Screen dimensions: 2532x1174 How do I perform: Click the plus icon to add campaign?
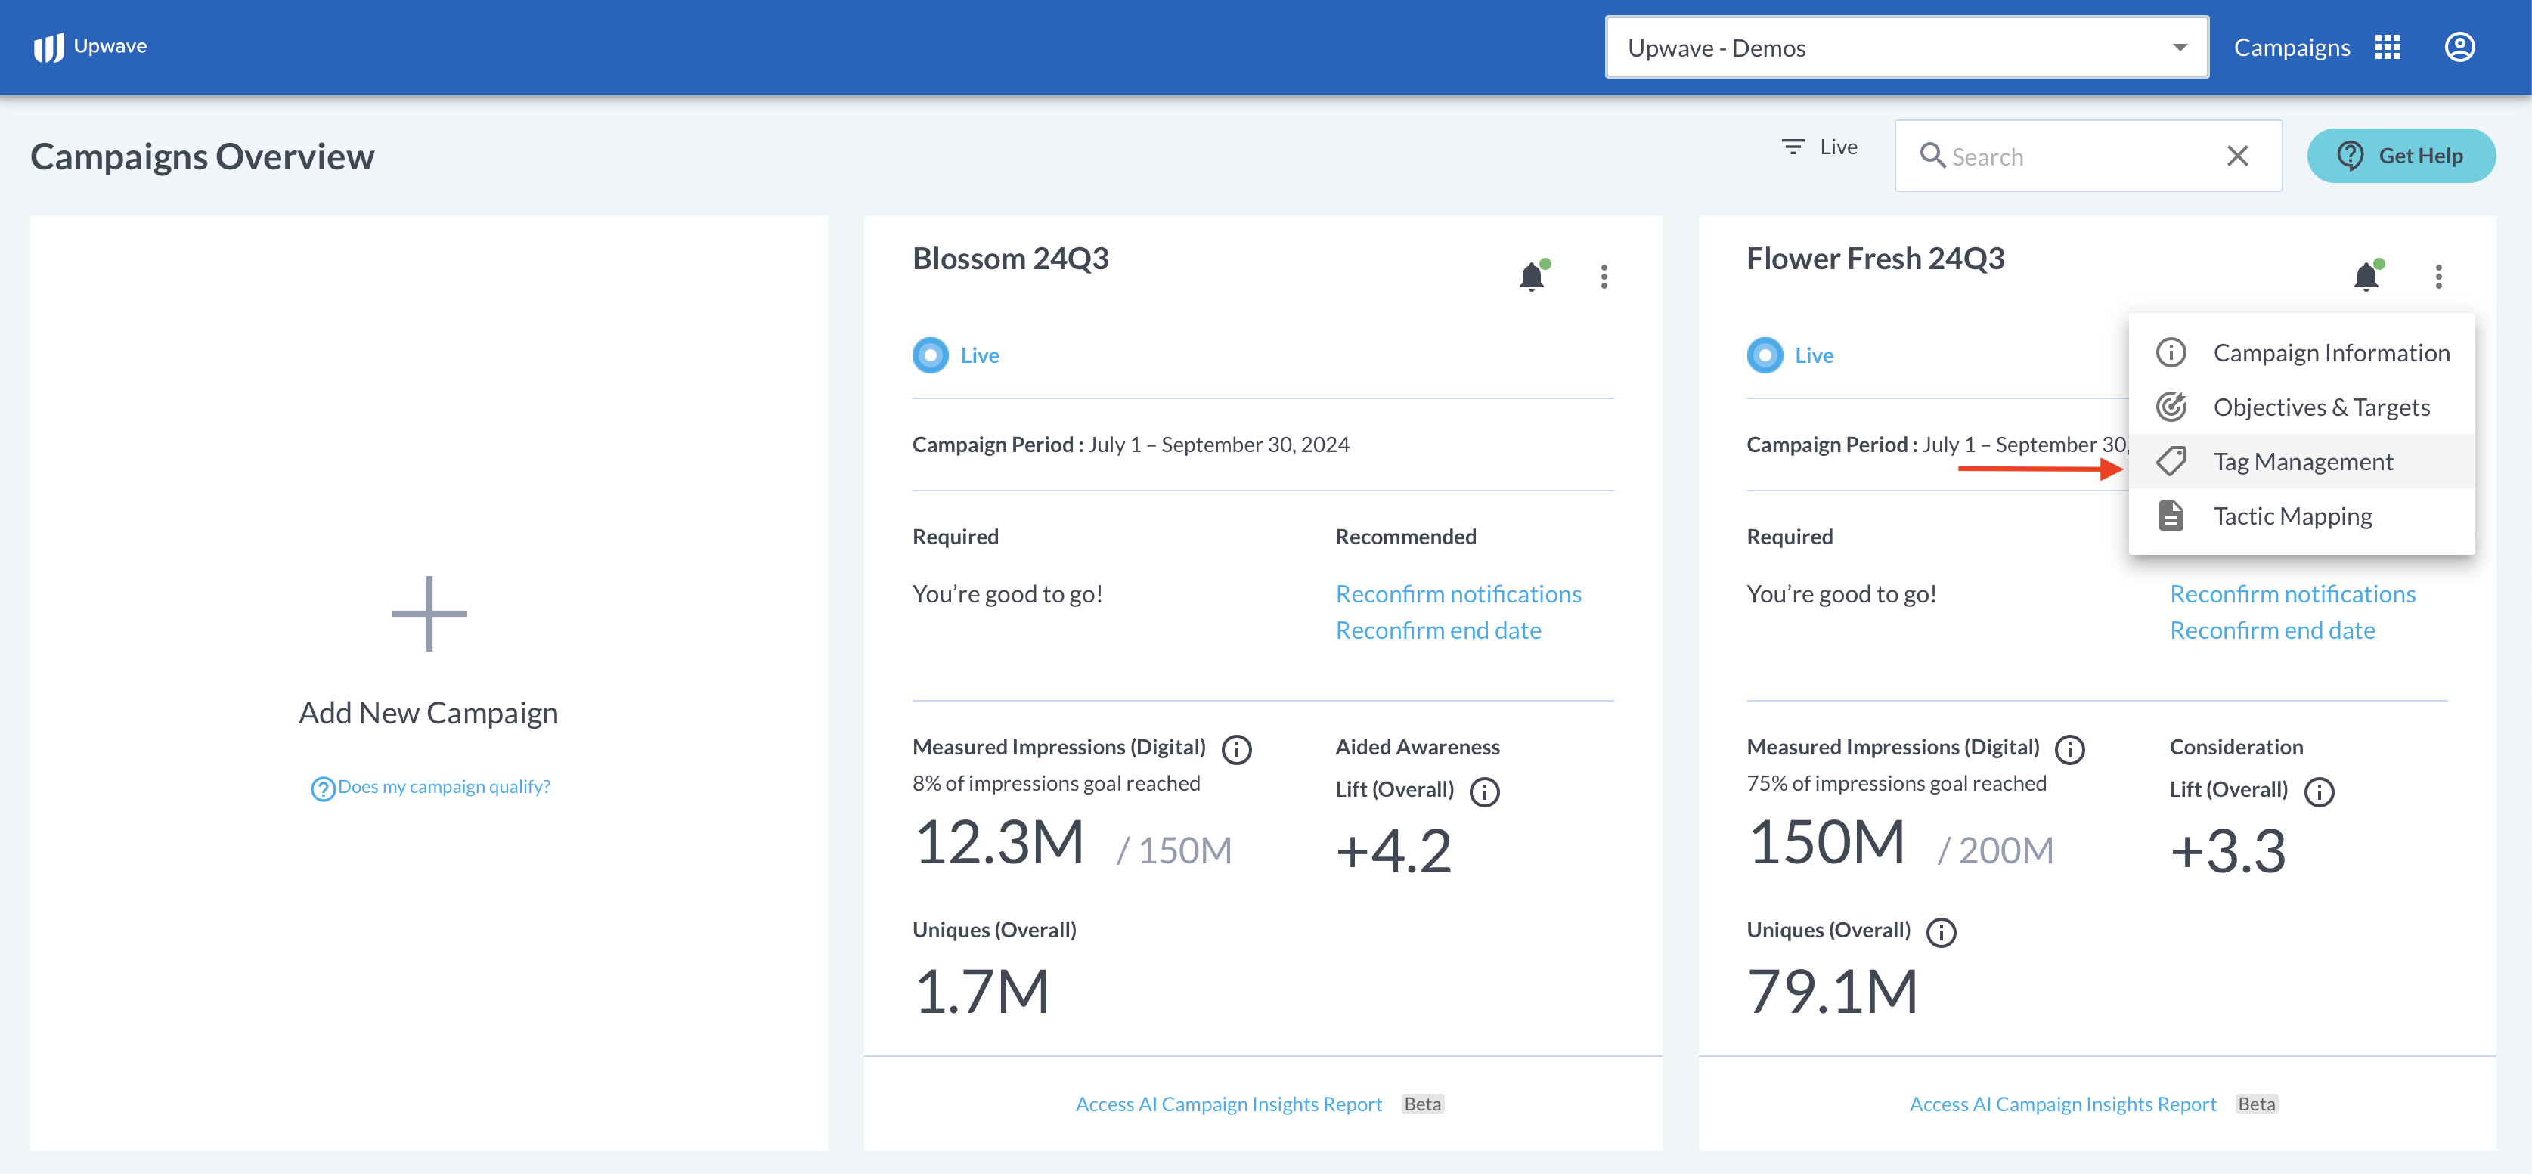tap(429, 614)
